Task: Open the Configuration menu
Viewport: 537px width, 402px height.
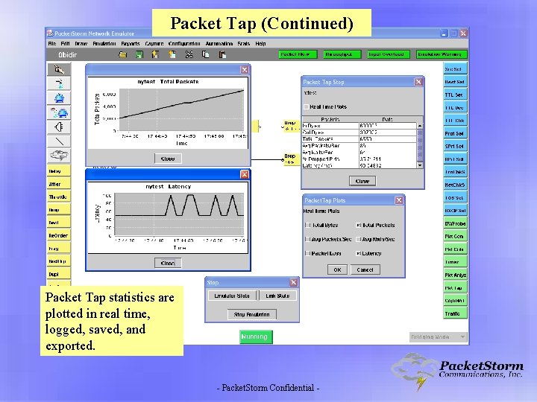Action: (x=184, y=43)
